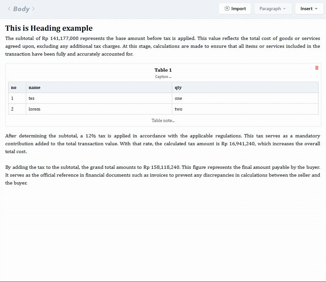This screenshot has height=282, width=326.
Task: Place cursor in 'This is Heading example'
Action: coord(49,28)
